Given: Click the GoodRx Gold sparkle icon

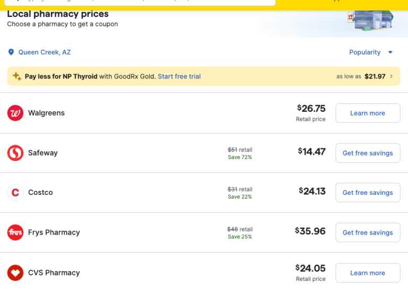Looking at the screenshot, I should coord(17,76).
